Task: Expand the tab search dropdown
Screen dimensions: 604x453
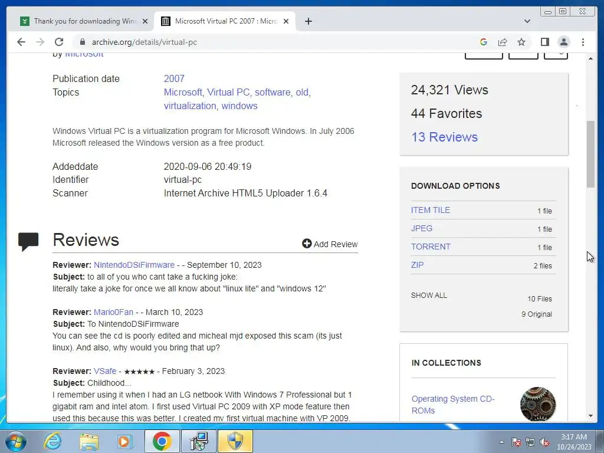Action: coord(527,21)
